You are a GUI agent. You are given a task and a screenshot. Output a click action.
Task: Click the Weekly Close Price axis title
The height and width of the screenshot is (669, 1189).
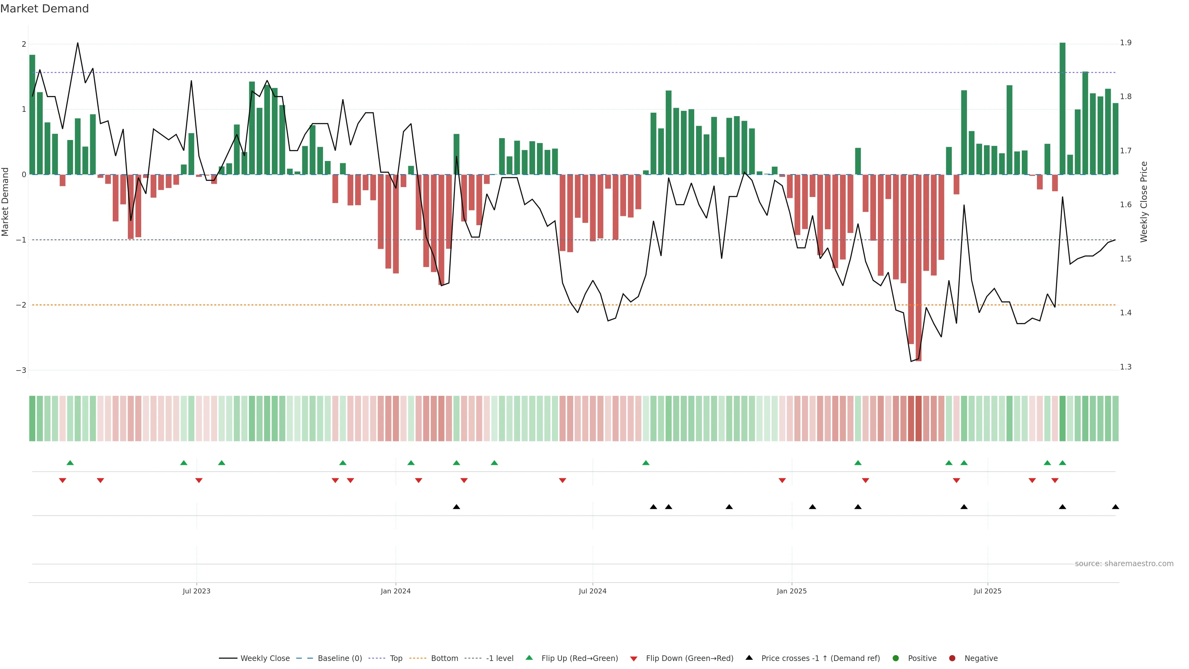[x=1144, y=202]
